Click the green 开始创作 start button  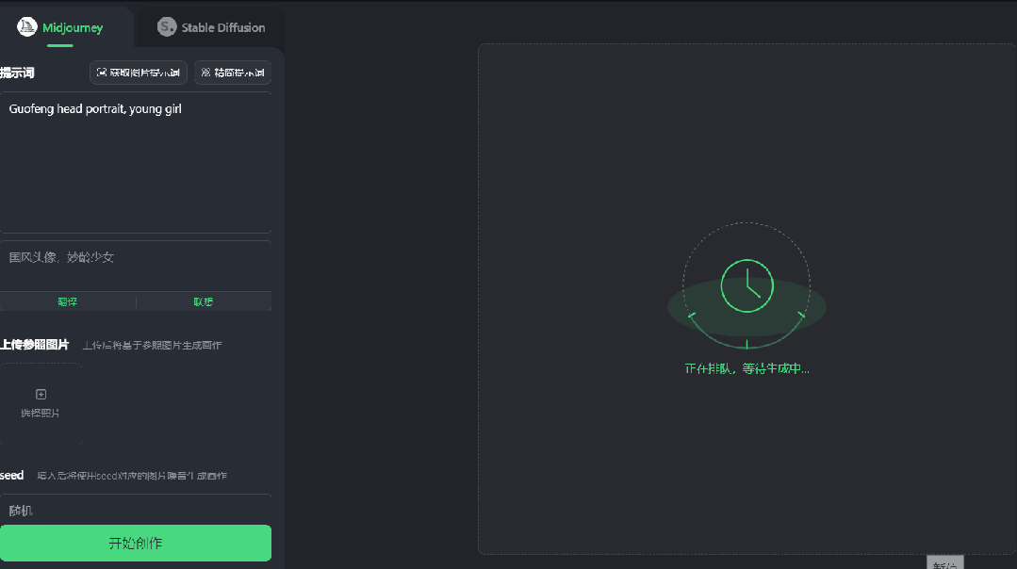[x=136, y=543]
